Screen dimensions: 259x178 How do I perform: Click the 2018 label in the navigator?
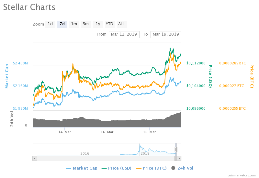pos(145,153)
